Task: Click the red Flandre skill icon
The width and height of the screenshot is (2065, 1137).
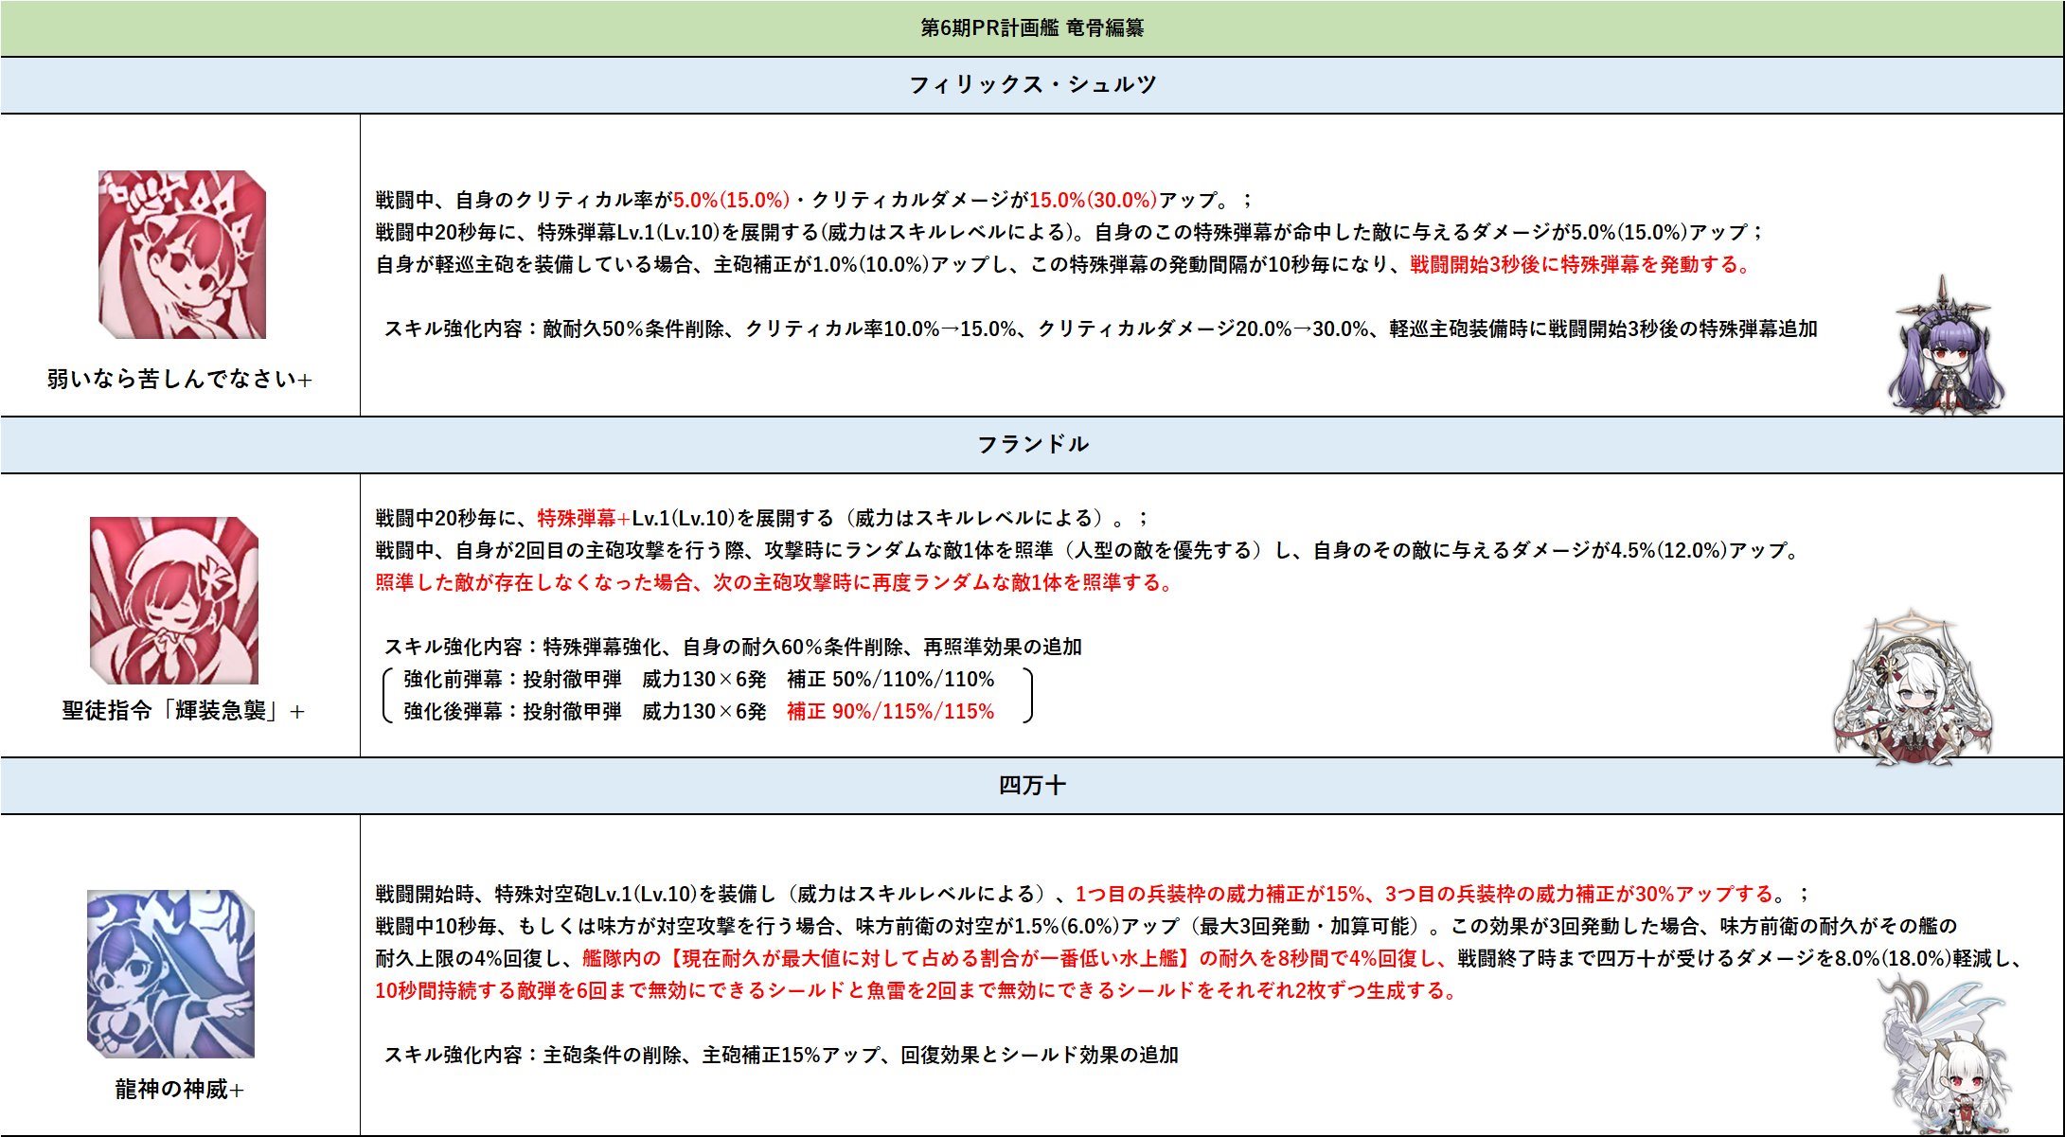Action: [x=174, y=600]
